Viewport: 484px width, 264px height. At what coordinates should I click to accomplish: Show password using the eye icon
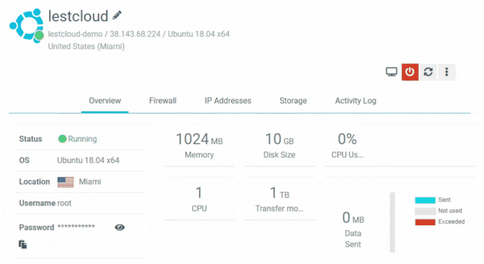[120, 228]
